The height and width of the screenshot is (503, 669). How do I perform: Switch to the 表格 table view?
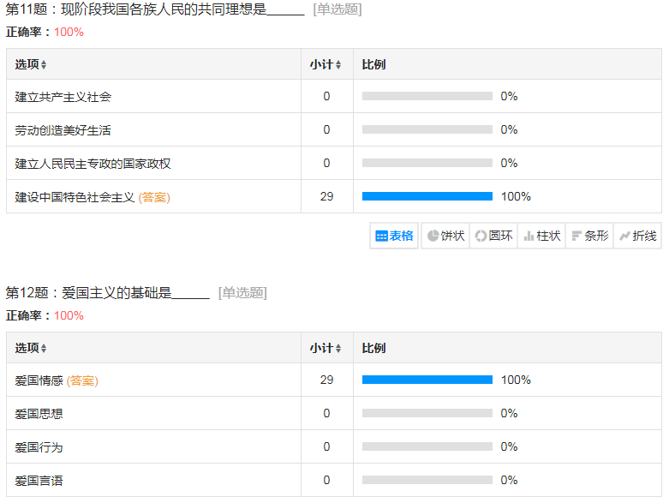pos(395,236)
